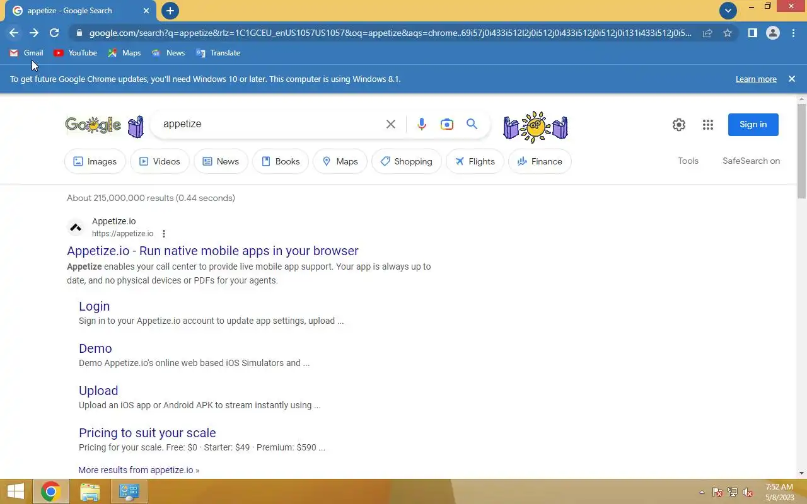Bookmark this page with the star

tap(728, 33)
